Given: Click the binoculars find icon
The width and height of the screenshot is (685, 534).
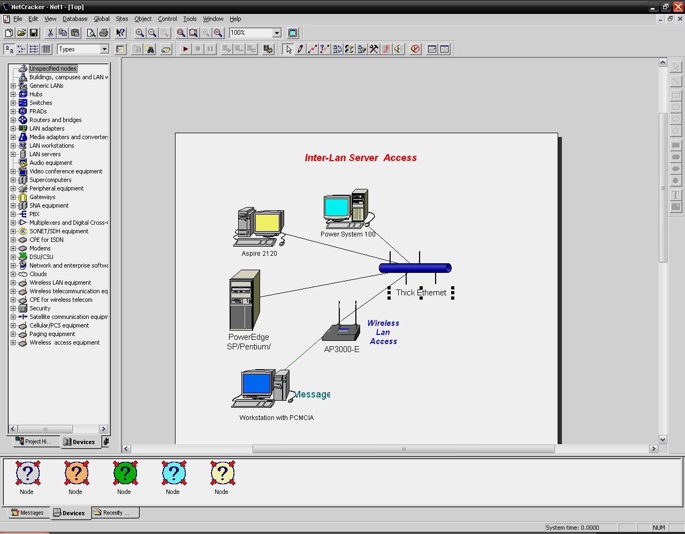Looking at the screenshot, I should click(150, 49).
